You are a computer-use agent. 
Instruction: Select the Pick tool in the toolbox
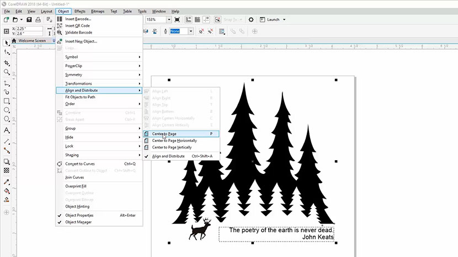coord(7,42)
